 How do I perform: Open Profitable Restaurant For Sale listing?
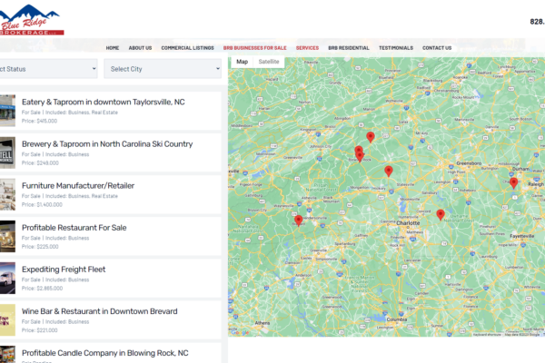tap(74, 228)
